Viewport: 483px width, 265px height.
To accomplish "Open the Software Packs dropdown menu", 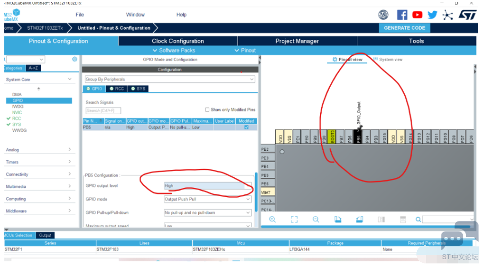I will pos(174,50).
